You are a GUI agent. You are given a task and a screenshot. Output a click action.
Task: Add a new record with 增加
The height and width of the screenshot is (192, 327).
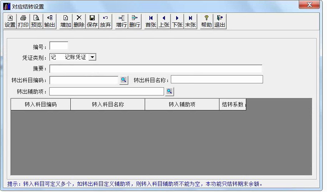coord(66,21)
